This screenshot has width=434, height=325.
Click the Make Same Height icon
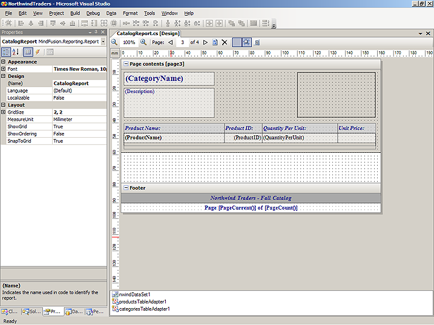click(94, 23)
